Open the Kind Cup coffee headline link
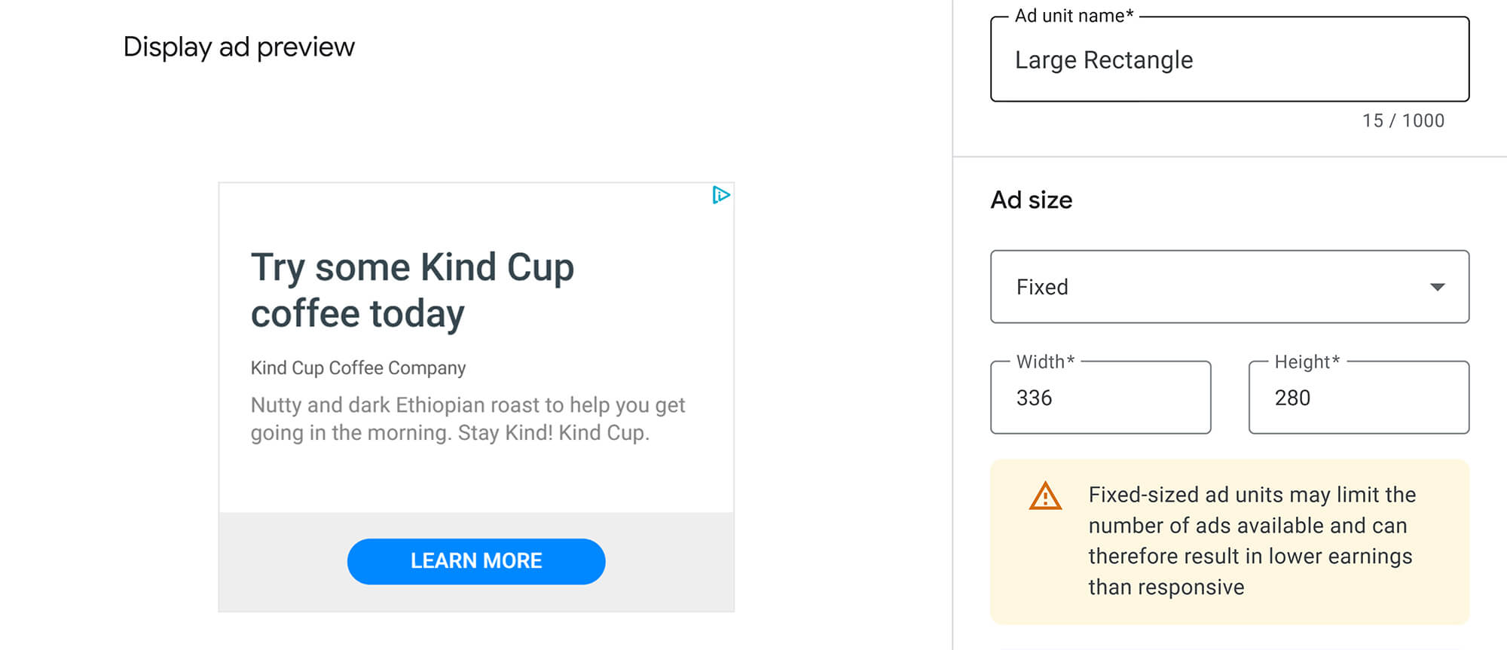This screenshot has width=1507, height=650. (x=411, y=289)
